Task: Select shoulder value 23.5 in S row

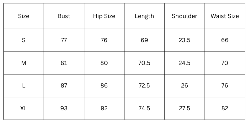Action: tap(184, 40)
